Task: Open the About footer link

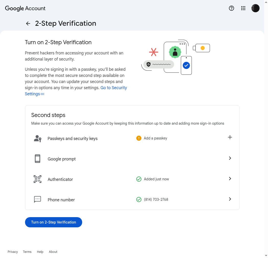Action: coord(53,252)
